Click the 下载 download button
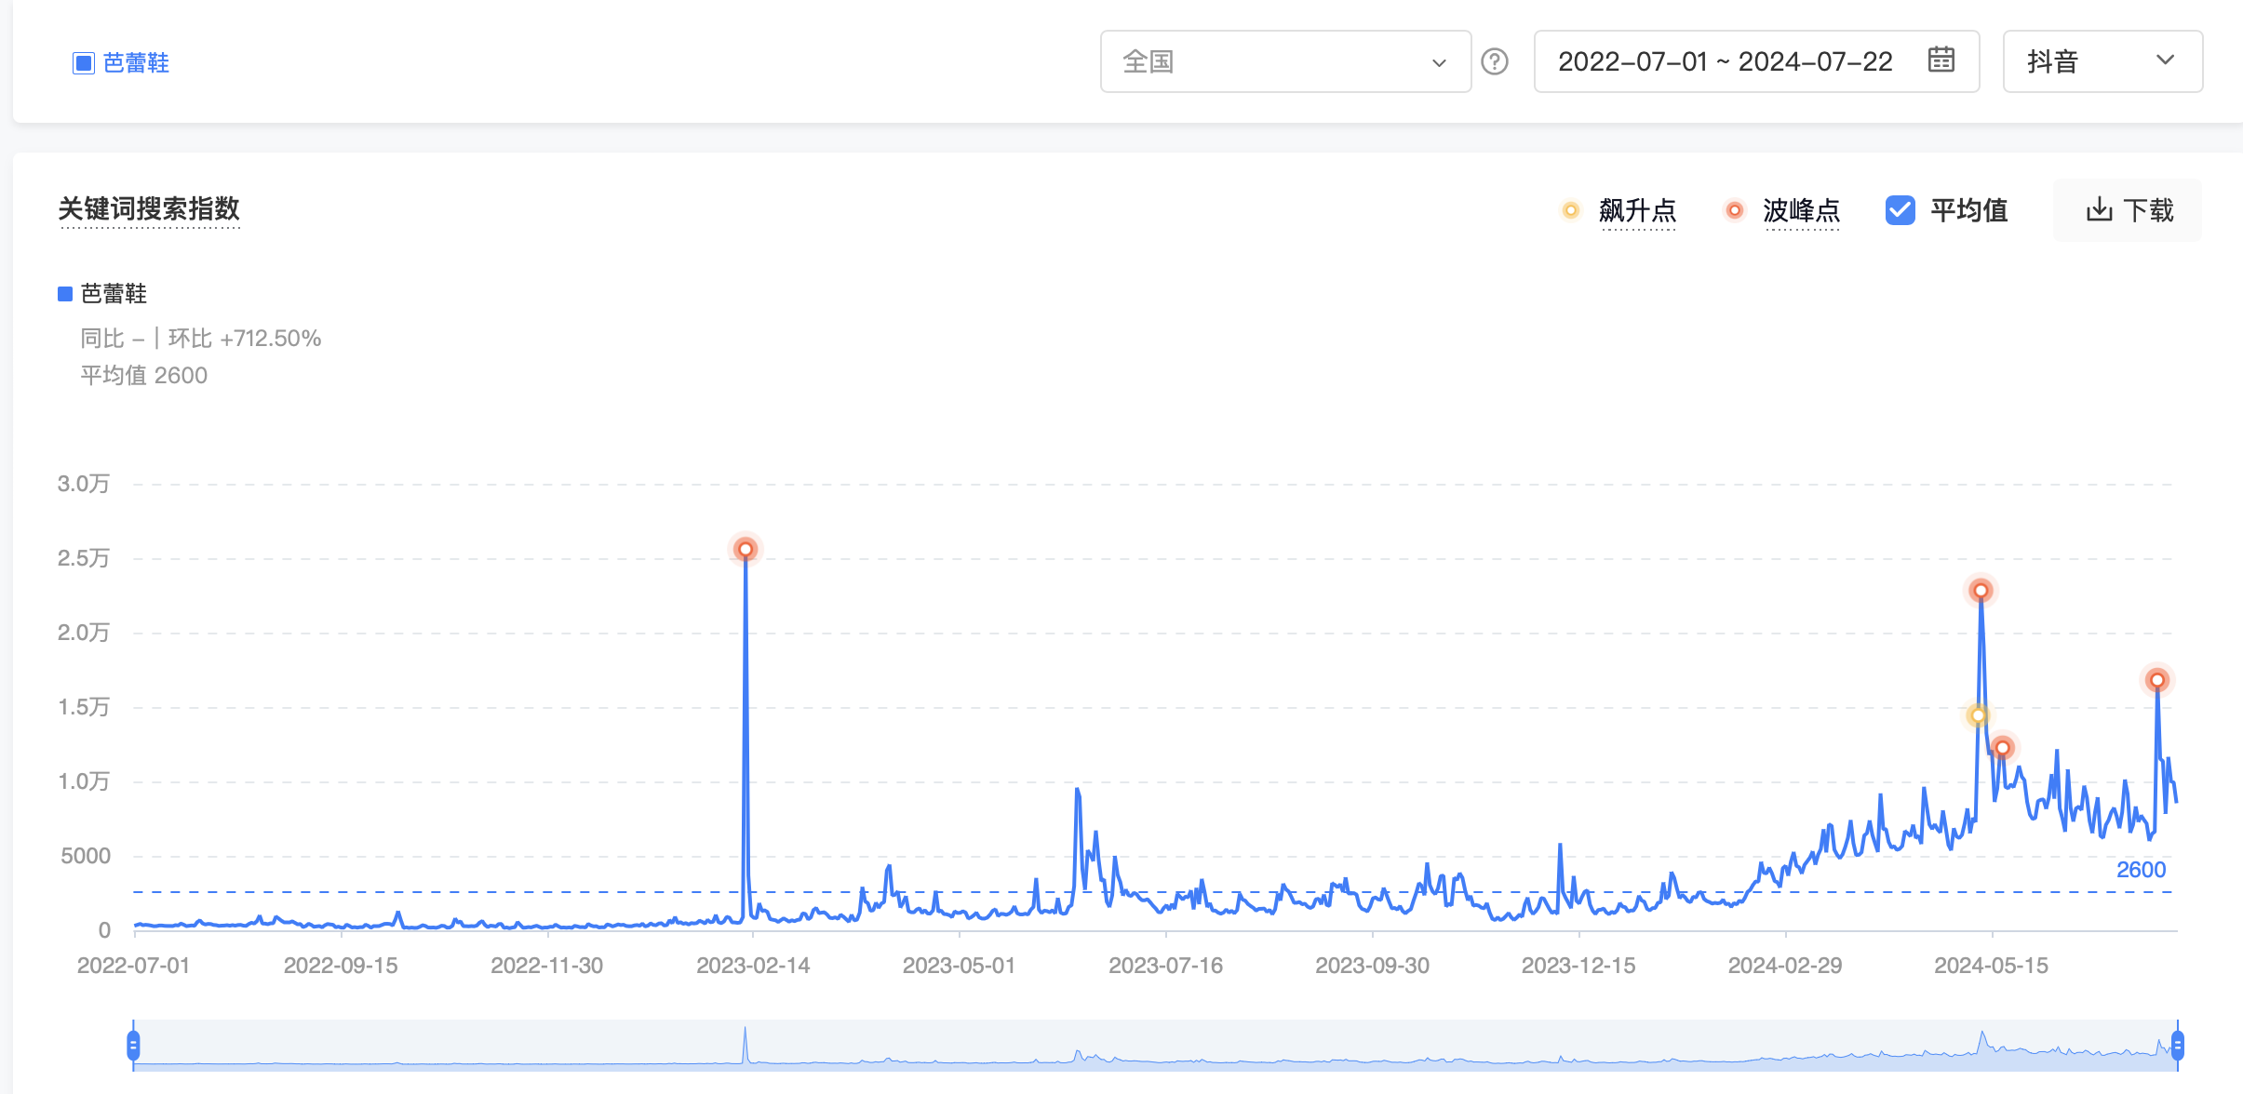Viewport: 2243px width, 1094px height. (2128, 210)
